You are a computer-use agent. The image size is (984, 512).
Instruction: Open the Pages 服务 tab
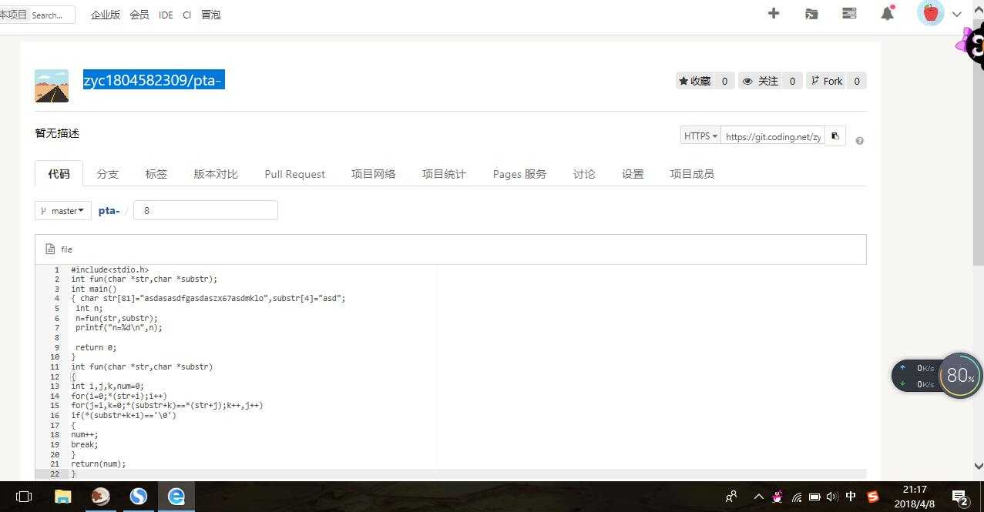point(520,174)
